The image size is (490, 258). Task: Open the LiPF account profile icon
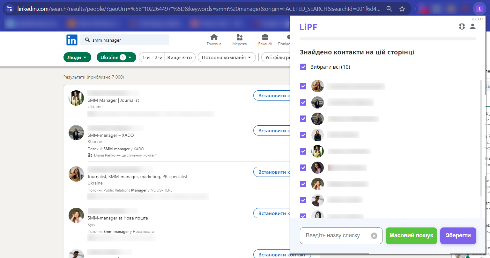[x=473, y=27]
